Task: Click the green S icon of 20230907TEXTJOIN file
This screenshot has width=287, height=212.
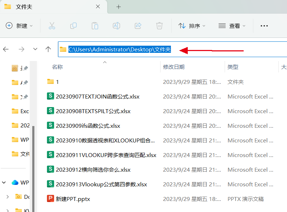Action: 50,96
